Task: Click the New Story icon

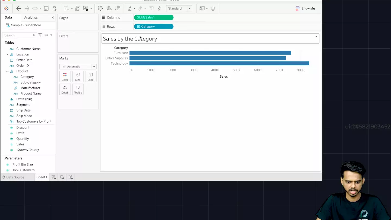Action: (x=71, y=177)
